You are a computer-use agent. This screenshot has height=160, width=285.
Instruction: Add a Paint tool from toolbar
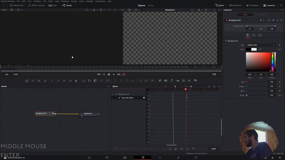(45, 81)
